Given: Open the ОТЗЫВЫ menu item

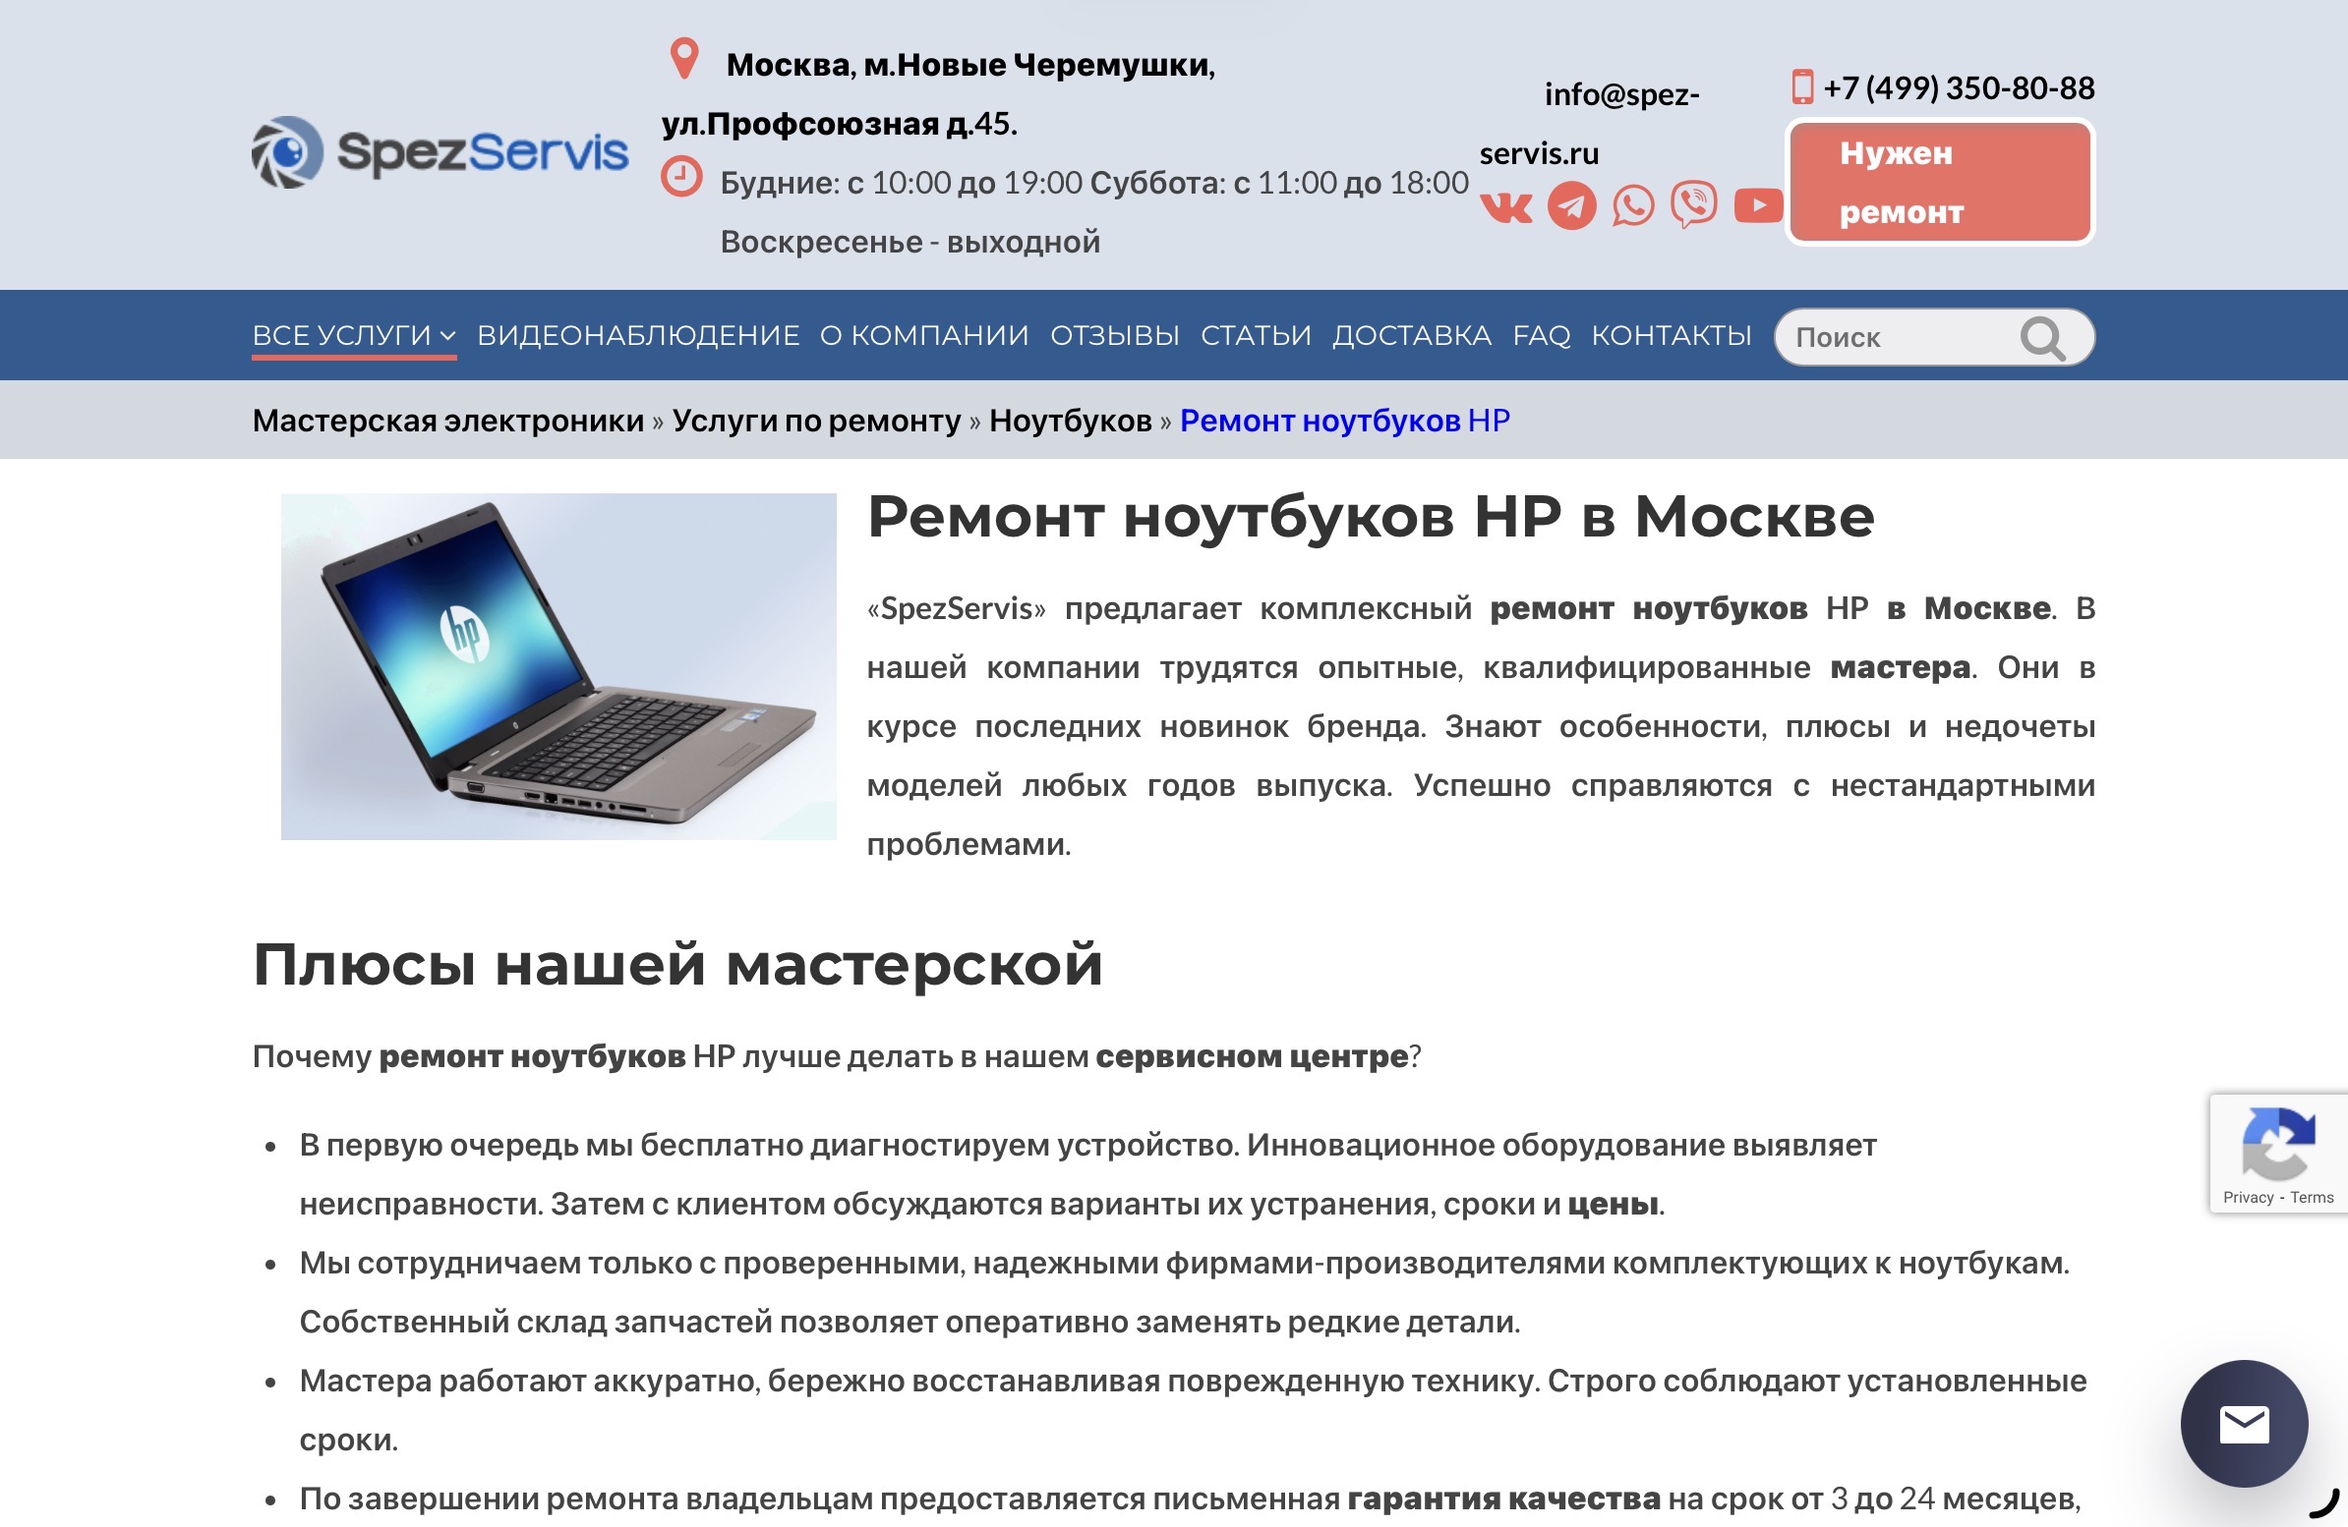Looking at the screenshot, I should coord(1115,336).
